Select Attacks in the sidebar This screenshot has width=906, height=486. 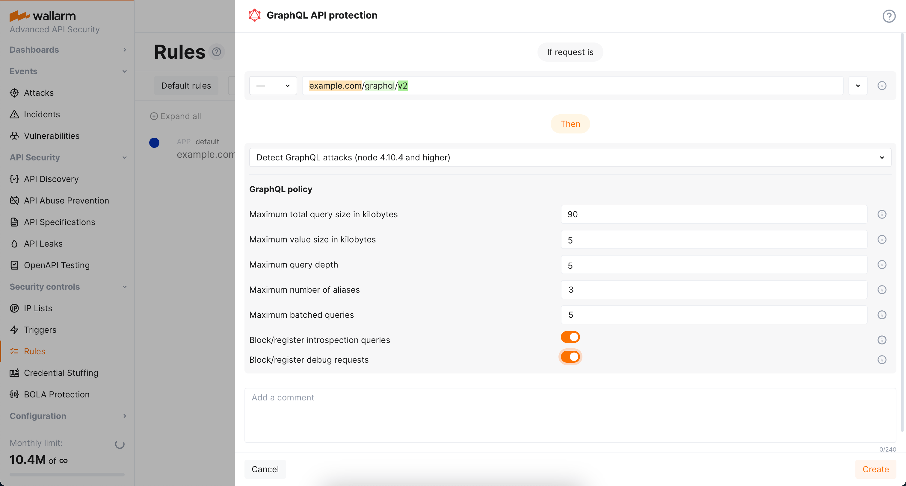[x=39, y=92]
